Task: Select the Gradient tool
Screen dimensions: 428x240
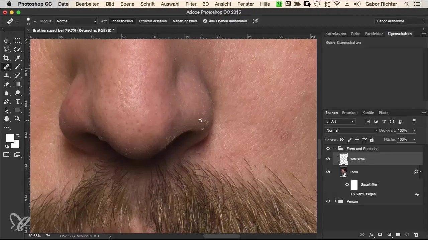Action: point(17,84)
